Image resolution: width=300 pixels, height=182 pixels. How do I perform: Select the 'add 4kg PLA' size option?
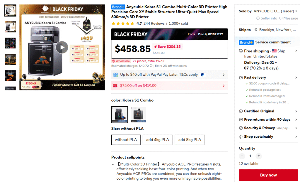[157, 140]
